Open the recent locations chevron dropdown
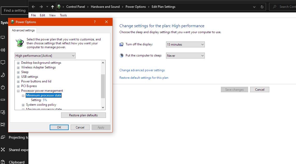The height and width of the screenshot is (164, 296). 47,7
